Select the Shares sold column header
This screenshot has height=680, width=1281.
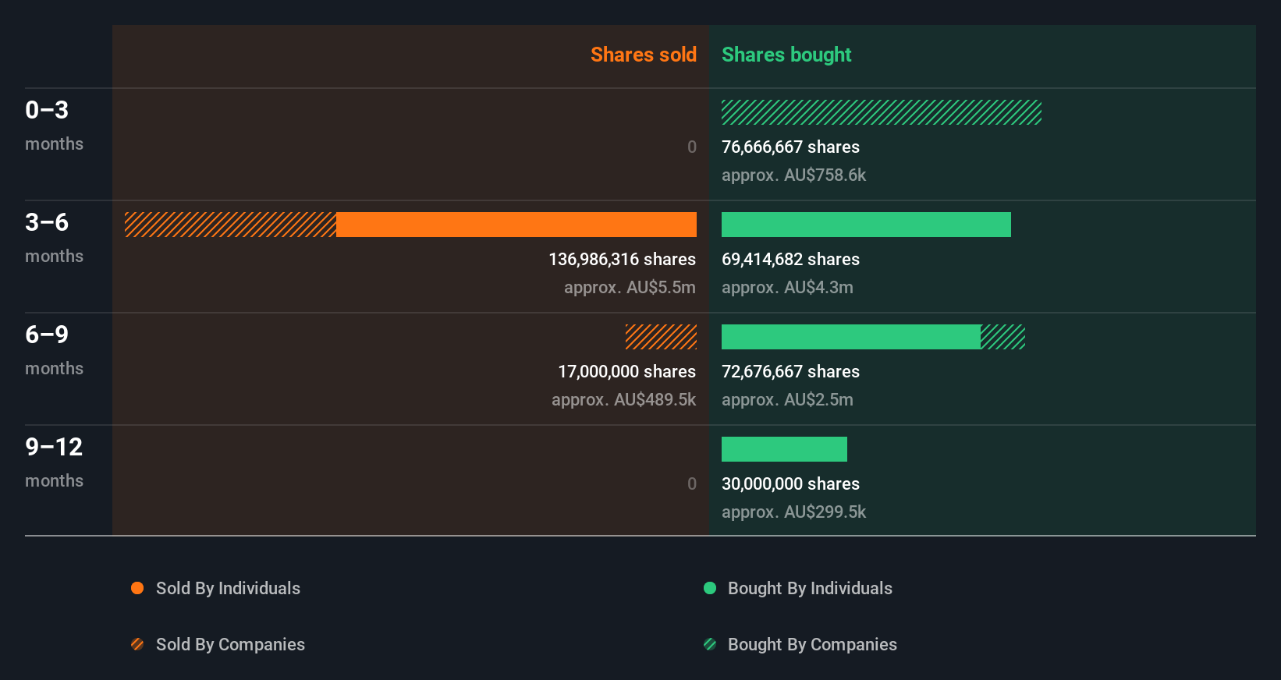(x=643, y=55)
